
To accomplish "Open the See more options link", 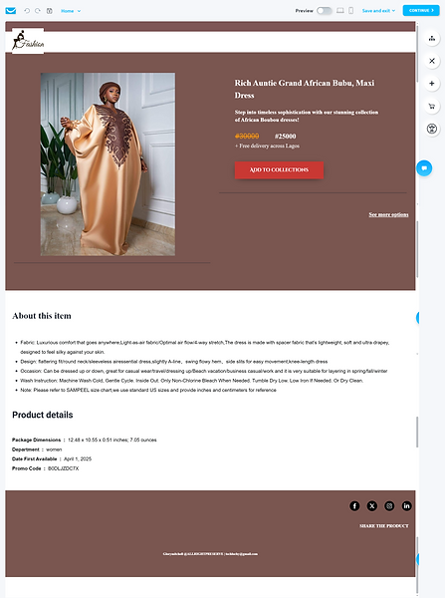I will (388, 214).
